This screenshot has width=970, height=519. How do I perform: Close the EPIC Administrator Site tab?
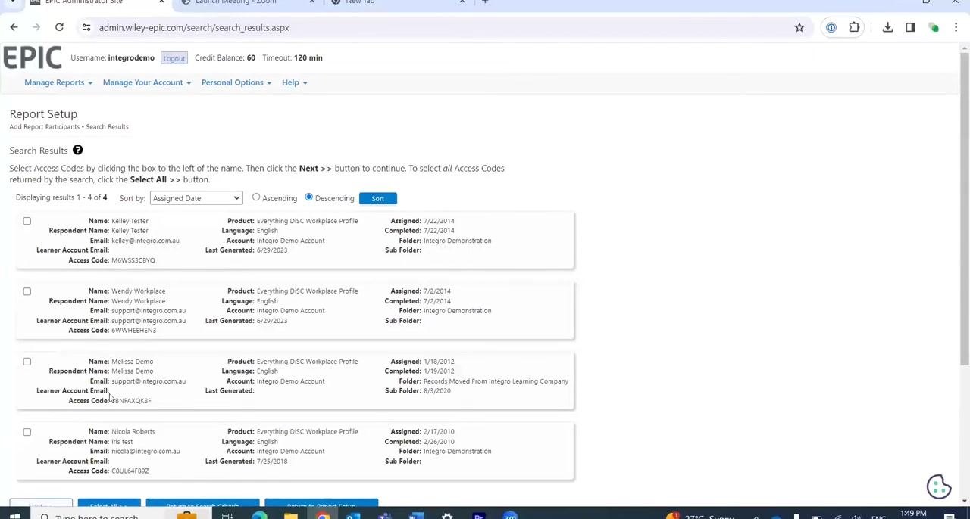click(161, 2)
